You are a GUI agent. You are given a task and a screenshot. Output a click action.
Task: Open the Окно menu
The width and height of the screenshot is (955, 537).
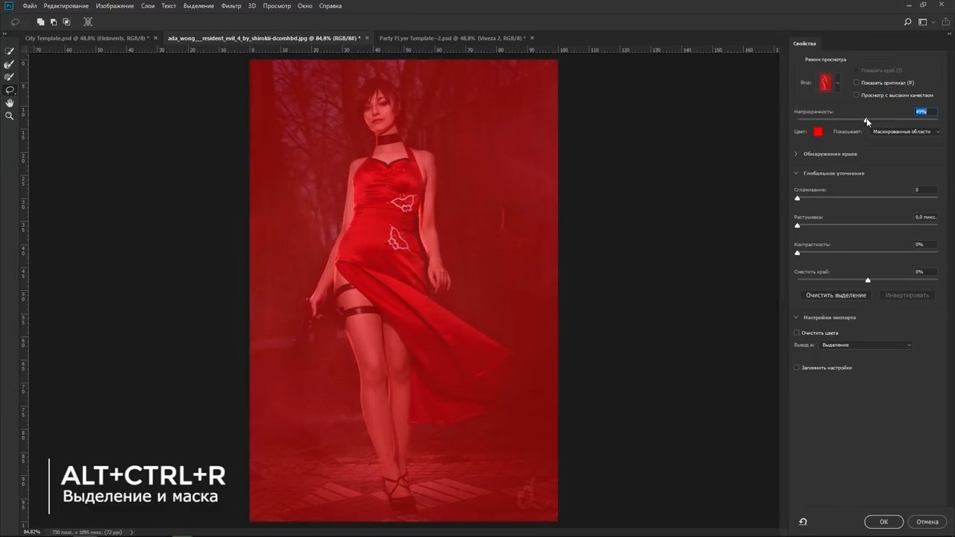click(x=305, y=6)
